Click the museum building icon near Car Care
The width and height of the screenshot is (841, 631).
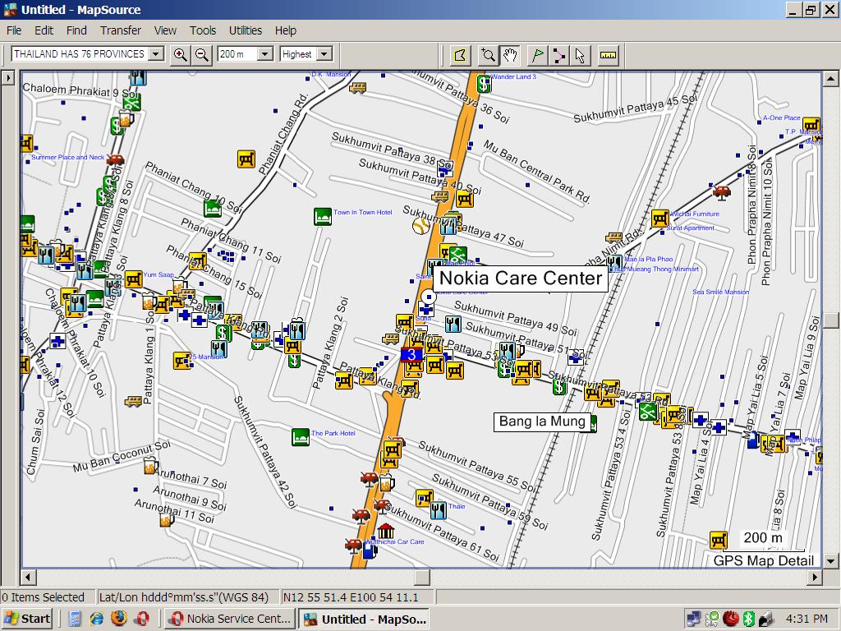386,532
